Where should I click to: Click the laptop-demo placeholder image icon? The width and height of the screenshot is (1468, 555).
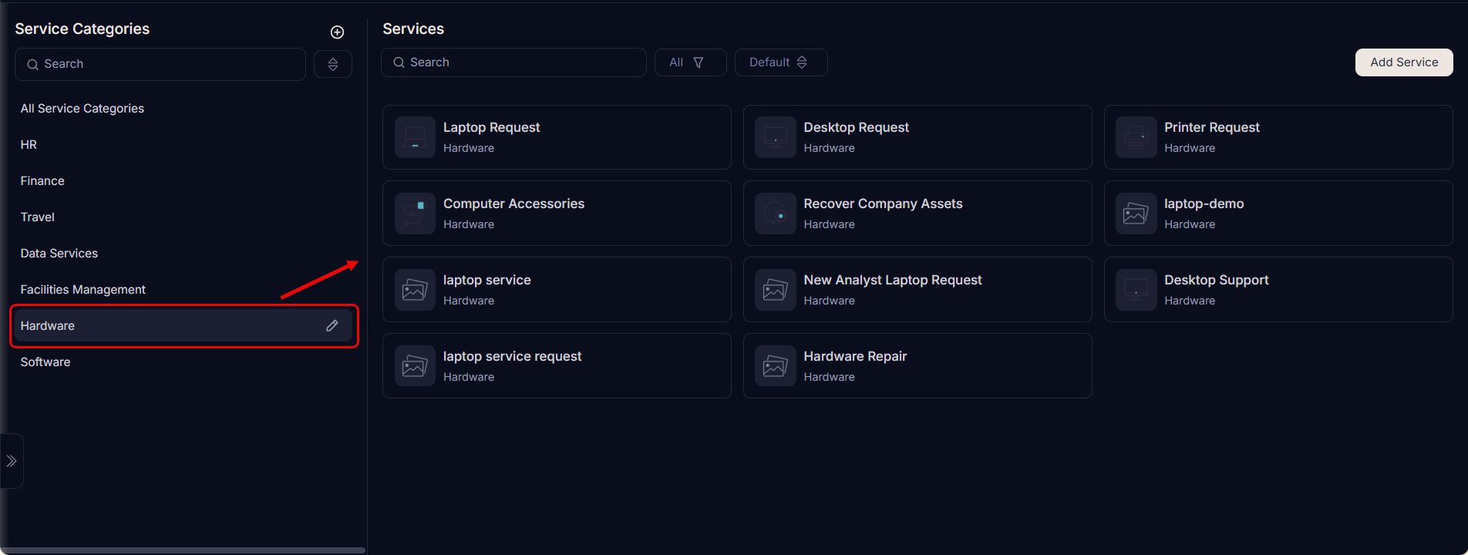click(x=1136, y=214)
